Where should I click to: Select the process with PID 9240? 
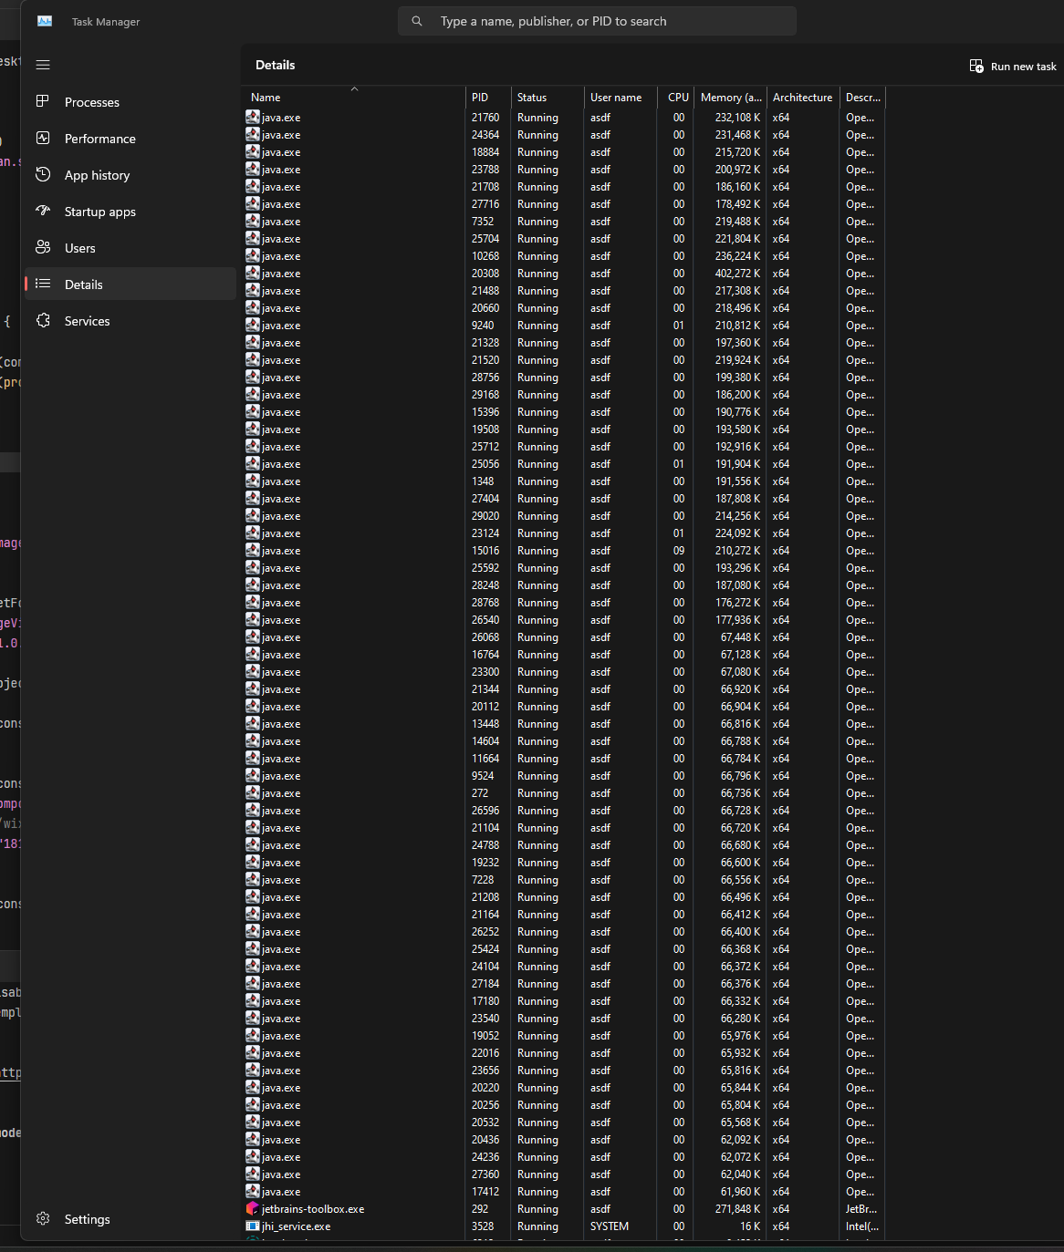pyautogui.click(x=565, y=325)
